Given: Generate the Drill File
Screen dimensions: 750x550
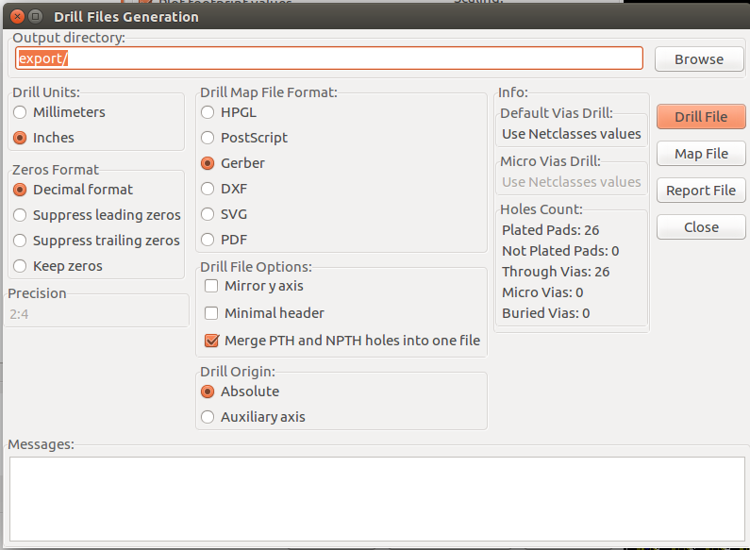Looking at the screenshot, I should point(701,117).
